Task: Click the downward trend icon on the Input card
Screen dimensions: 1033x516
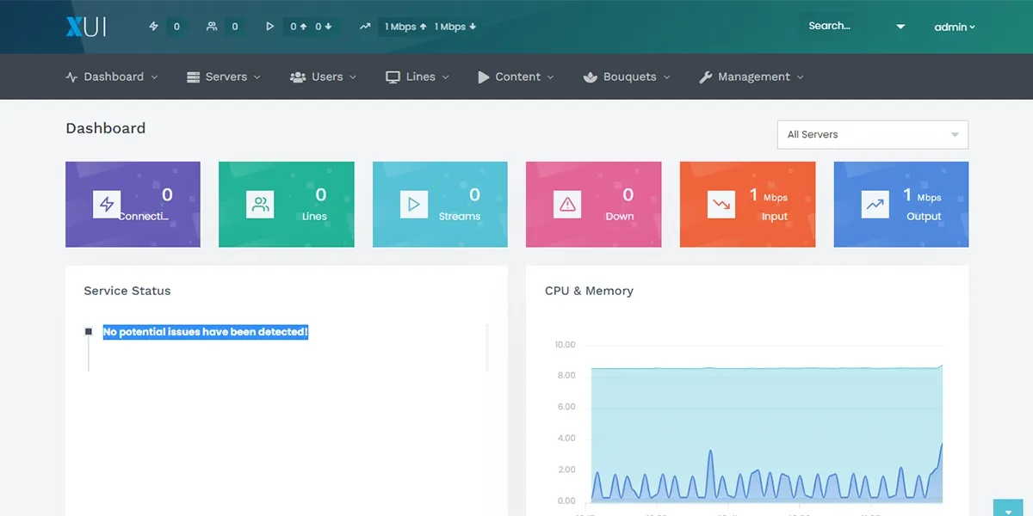Action: 721,204
